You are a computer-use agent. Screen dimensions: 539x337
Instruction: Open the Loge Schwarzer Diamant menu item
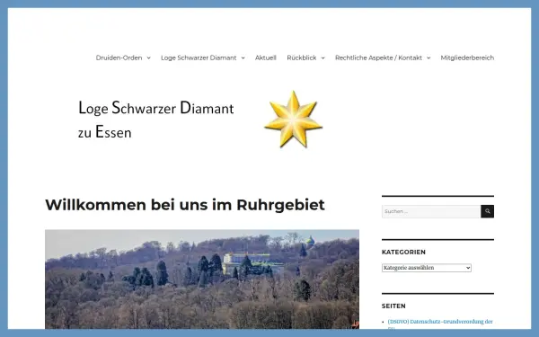pos(199,58)
